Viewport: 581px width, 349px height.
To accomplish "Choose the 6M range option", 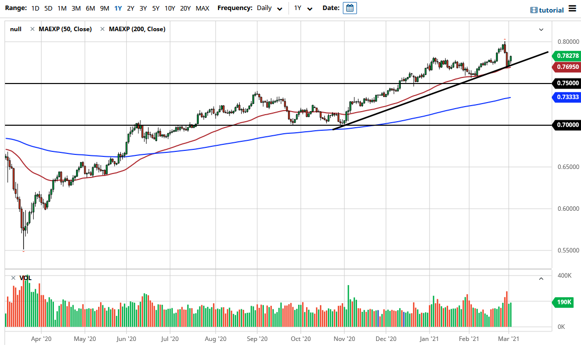I will [x=91, y=9].
